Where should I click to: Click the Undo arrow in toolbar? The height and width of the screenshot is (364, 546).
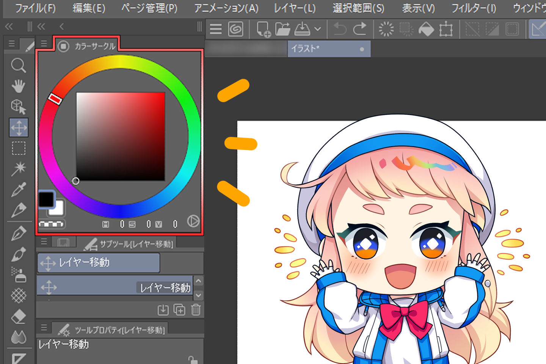[340, 29]
